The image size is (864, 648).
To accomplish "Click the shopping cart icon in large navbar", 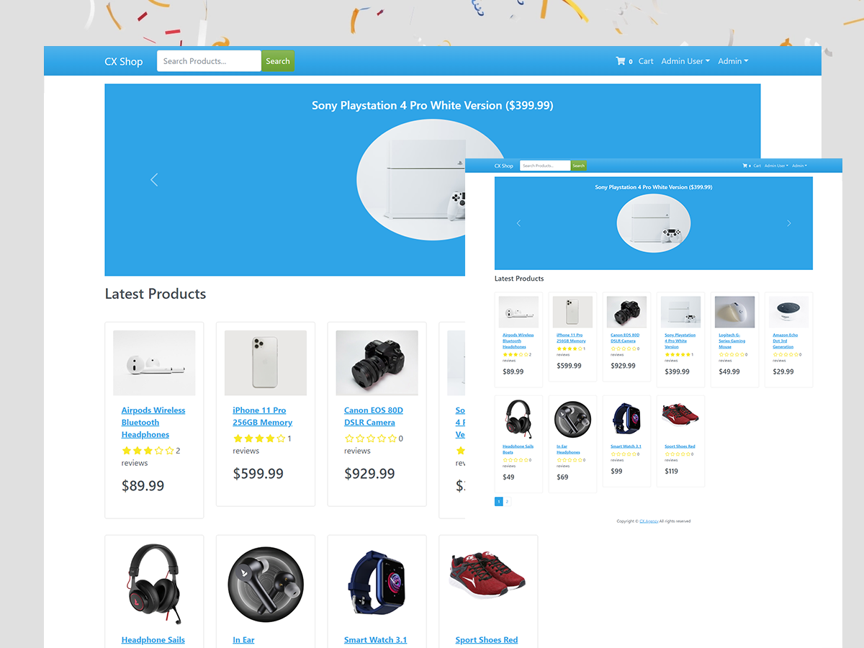I will coord(620,61).
